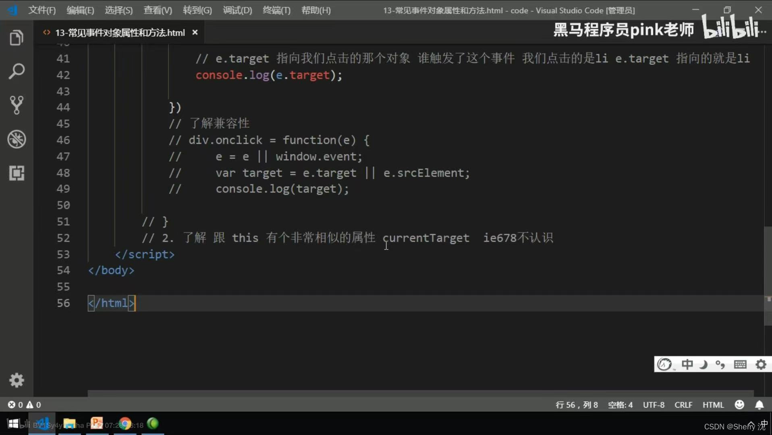Open the Manage settings gear
Screen dimensions: 772x435
17,380
